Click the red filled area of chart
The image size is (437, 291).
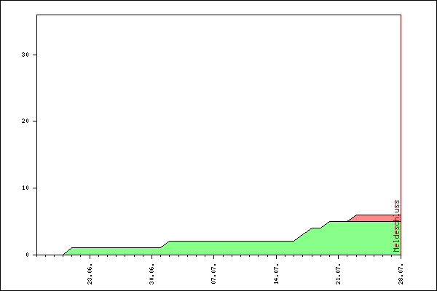click(x=375, y=218)
